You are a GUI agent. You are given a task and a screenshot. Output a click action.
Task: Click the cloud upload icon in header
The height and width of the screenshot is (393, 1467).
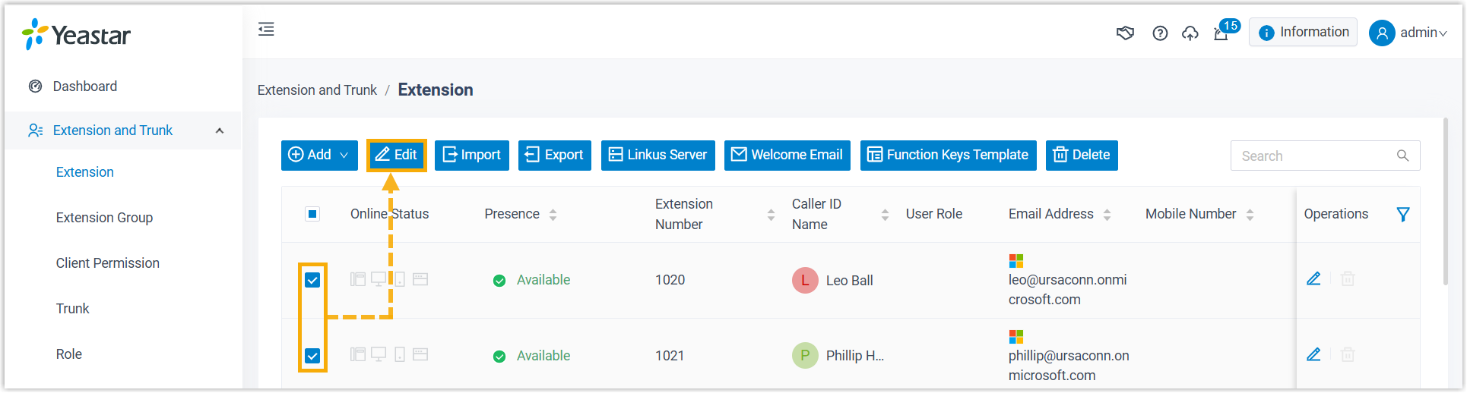(1190, 33)
